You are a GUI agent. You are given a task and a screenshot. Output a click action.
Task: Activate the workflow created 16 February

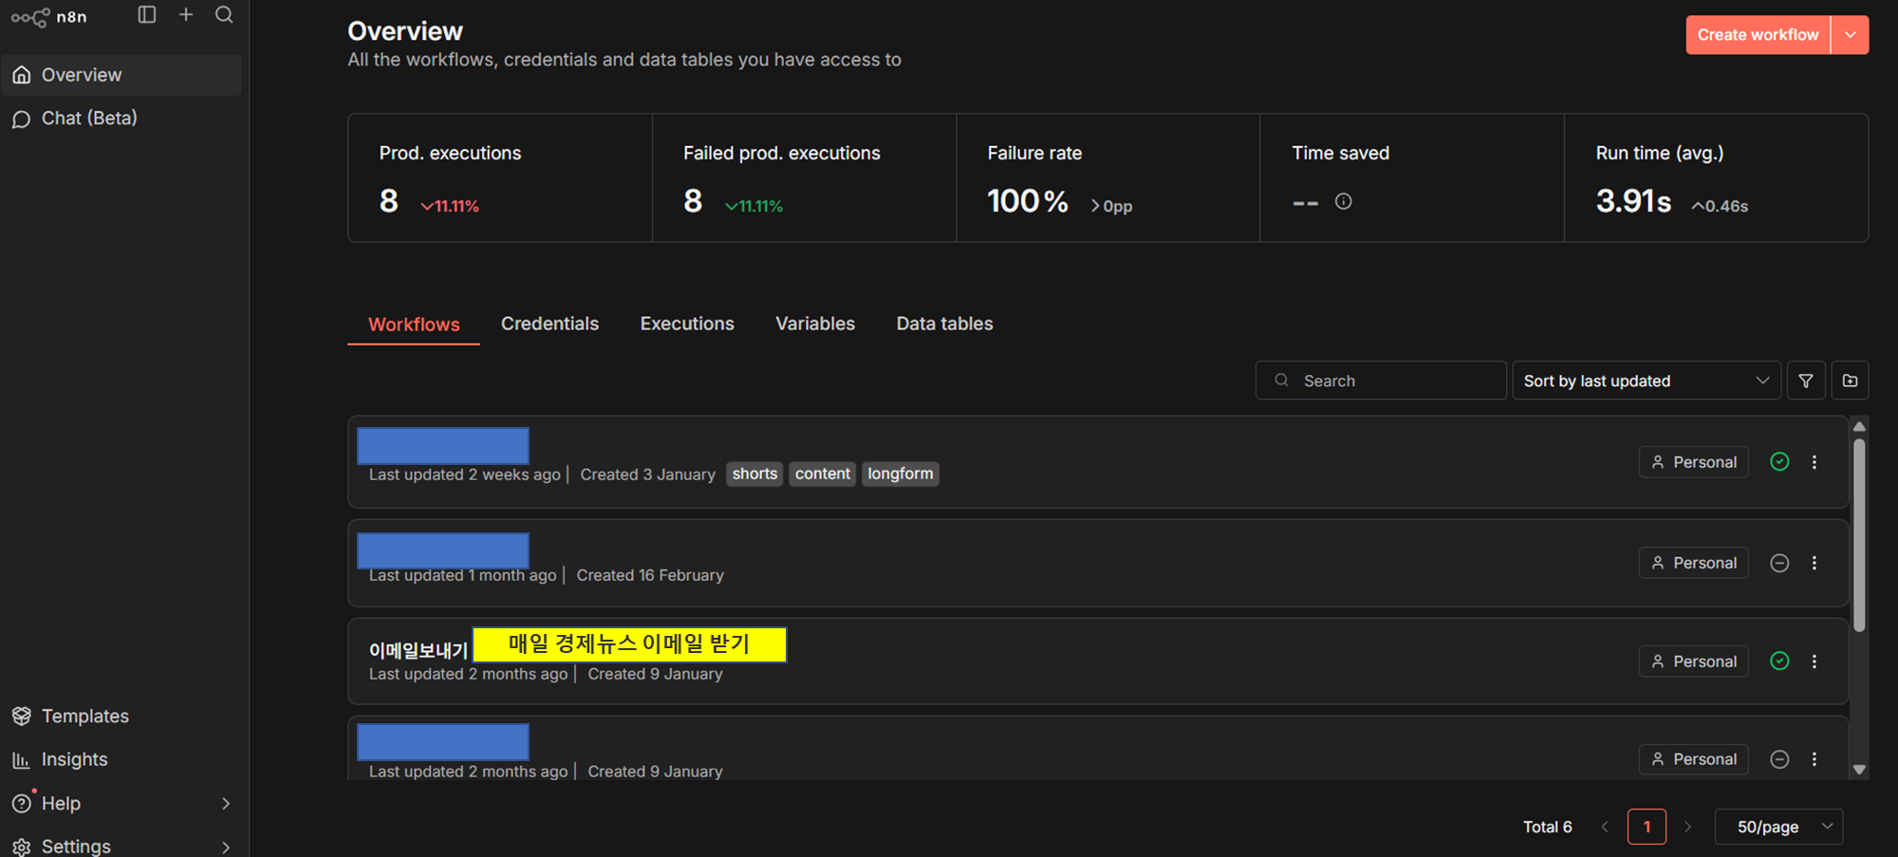coord(1779,562)
